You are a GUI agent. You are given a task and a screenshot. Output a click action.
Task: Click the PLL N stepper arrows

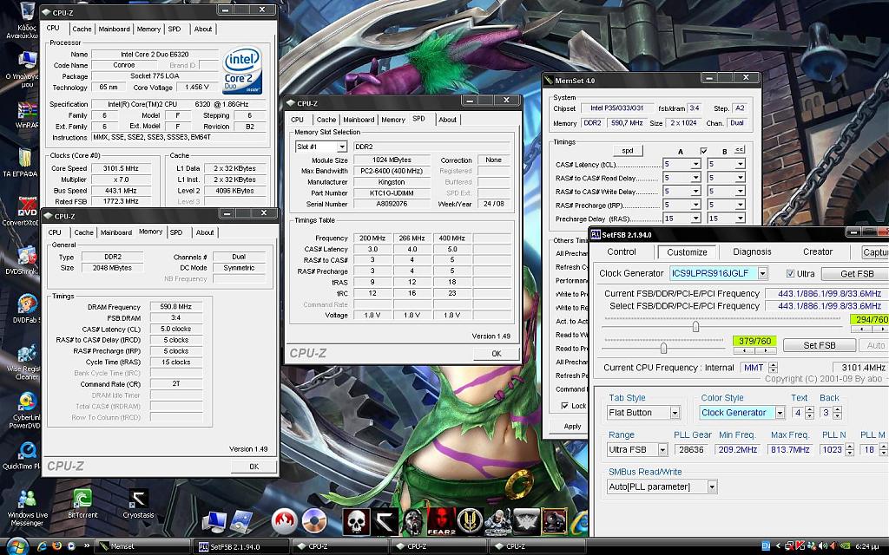[849, 450]
